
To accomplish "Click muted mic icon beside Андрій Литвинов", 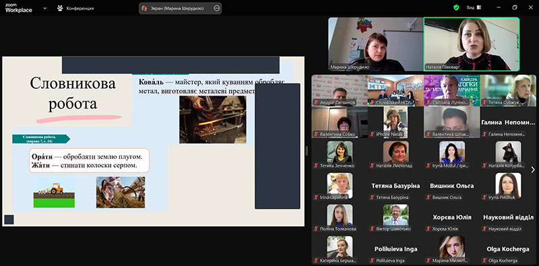I will (x=316, y=102).
